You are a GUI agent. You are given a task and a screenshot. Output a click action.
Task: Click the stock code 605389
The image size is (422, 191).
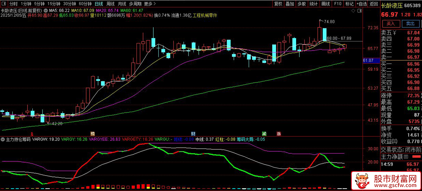click(x=413, y=5)
